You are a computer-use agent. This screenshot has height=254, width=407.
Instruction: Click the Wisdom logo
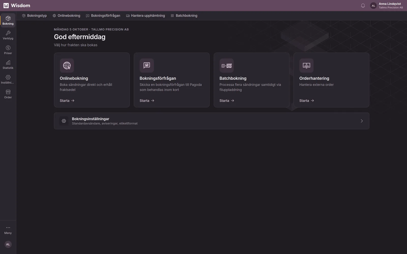pos(17,6)
